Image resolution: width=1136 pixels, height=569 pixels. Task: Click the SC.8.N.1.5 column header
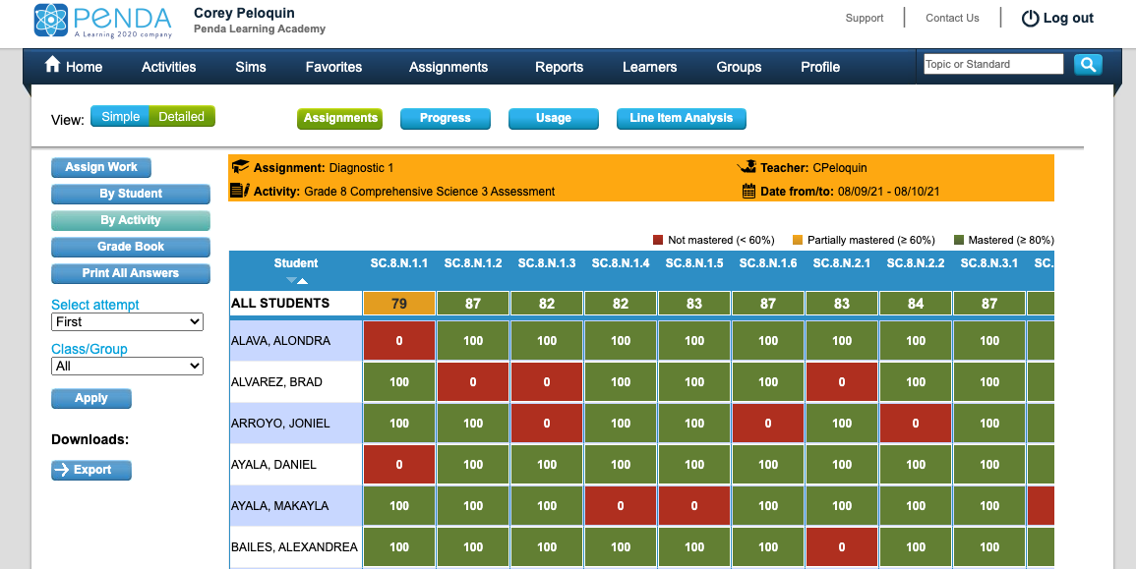(694, 263)
